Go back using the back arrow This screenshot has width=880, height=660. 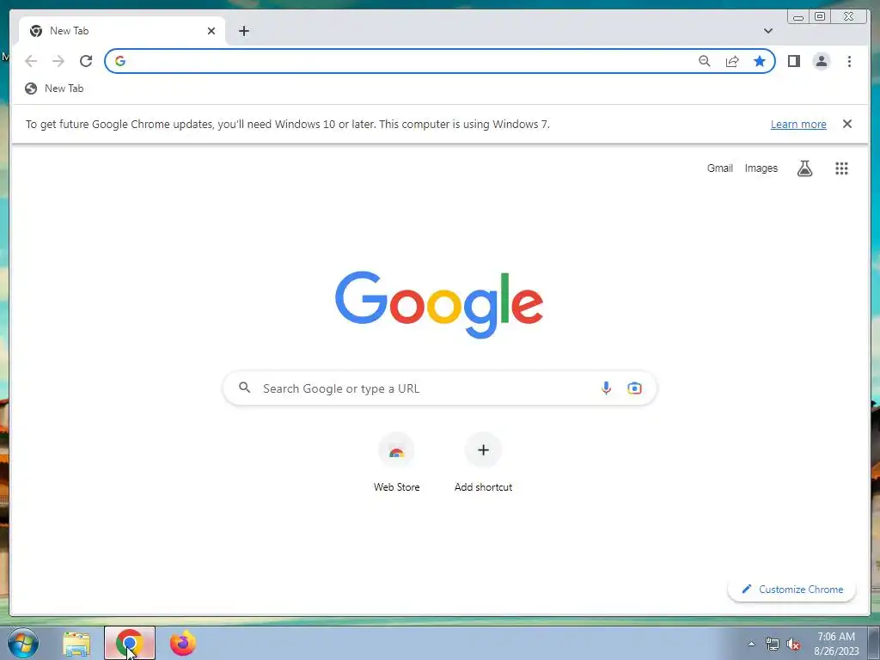pyautogui.click(x=31, y=61)
